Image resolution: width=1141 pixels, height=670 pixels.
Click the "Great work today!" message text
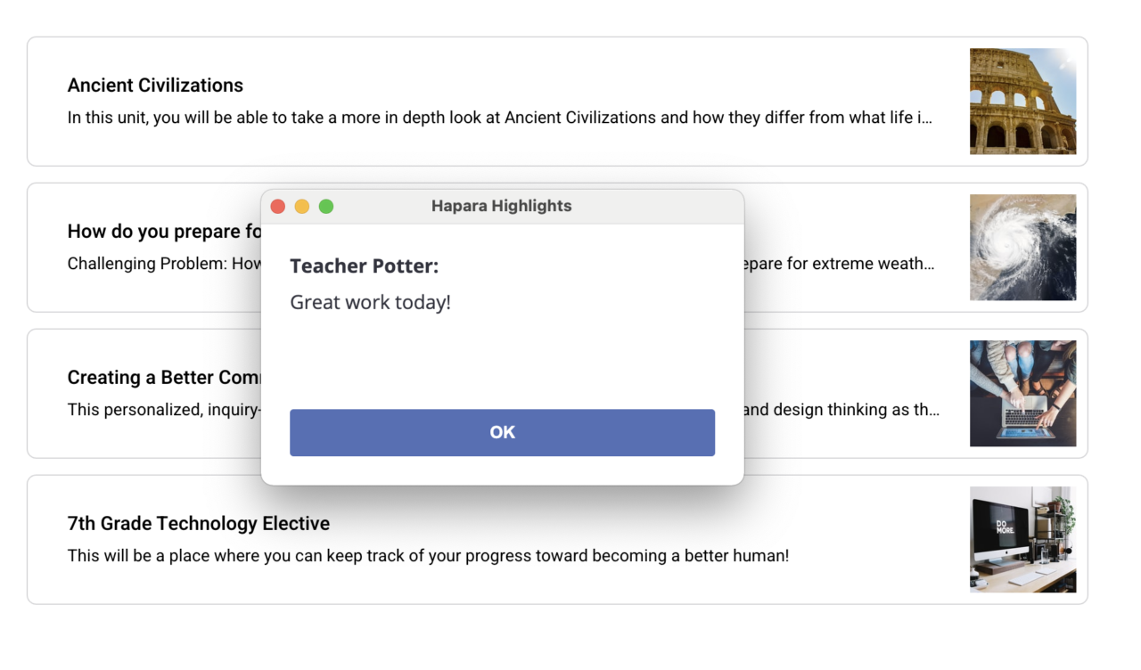click(x=370, y=302)
